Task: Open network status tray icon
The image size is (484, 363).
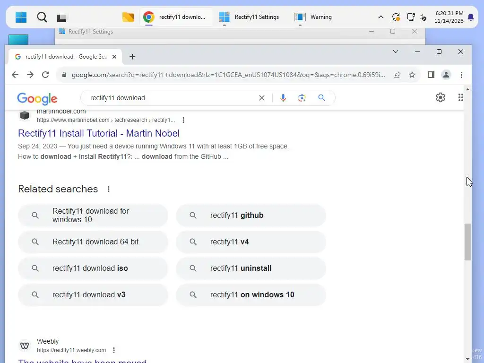Action: point(411,17)
